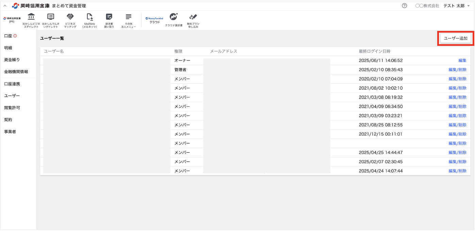Collapse the top toolbar with the chevron arrow

click(x=5, y=6)
